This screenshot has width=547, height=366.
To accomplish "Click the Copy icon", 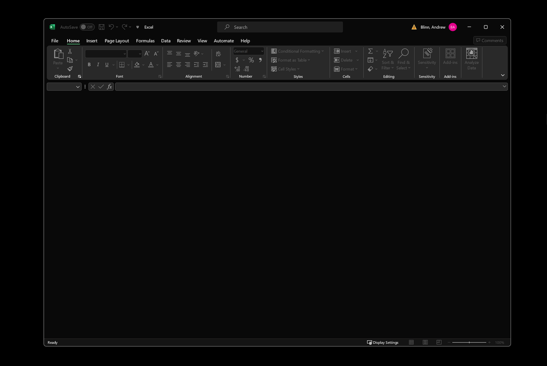I will pyautogui.click(x=70, y=60).
